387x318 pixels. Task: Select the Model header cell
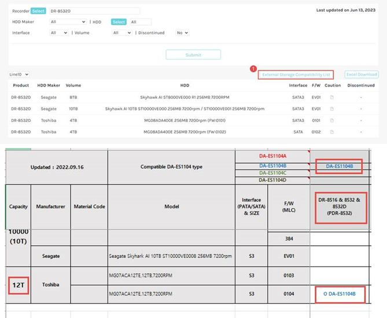click(172, 207)
